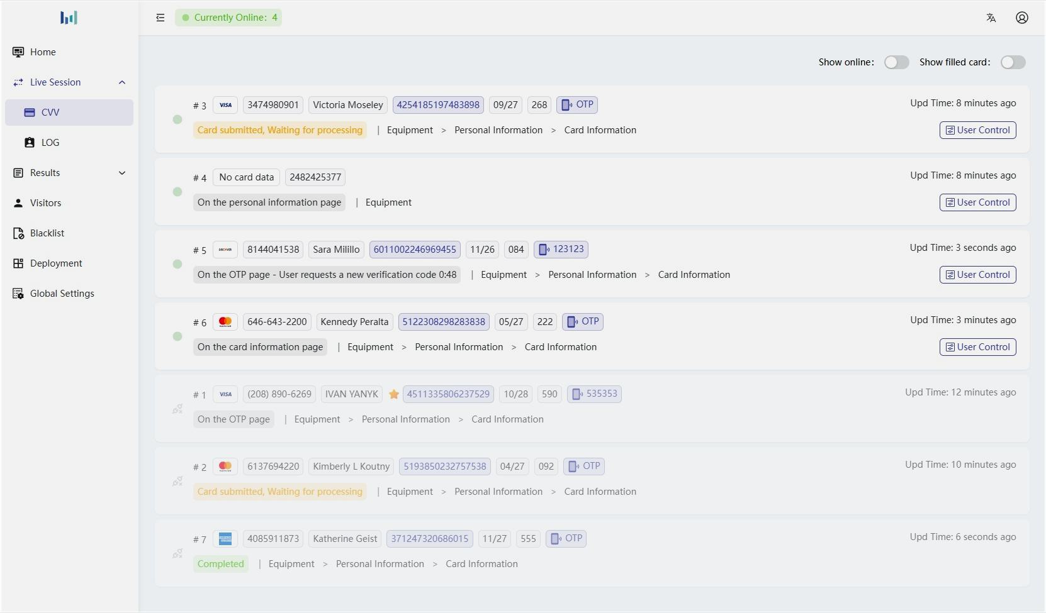Click "Personal Information" in row #6
The height and width of the screenshot is (613, 1046).
point(459,347)
